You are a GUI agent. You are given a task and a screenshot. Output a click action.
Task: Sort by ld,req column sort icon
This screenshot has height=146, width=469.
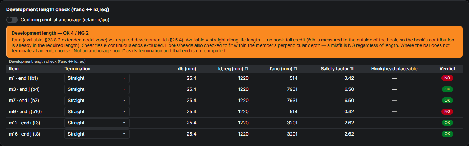click(247, 68)
